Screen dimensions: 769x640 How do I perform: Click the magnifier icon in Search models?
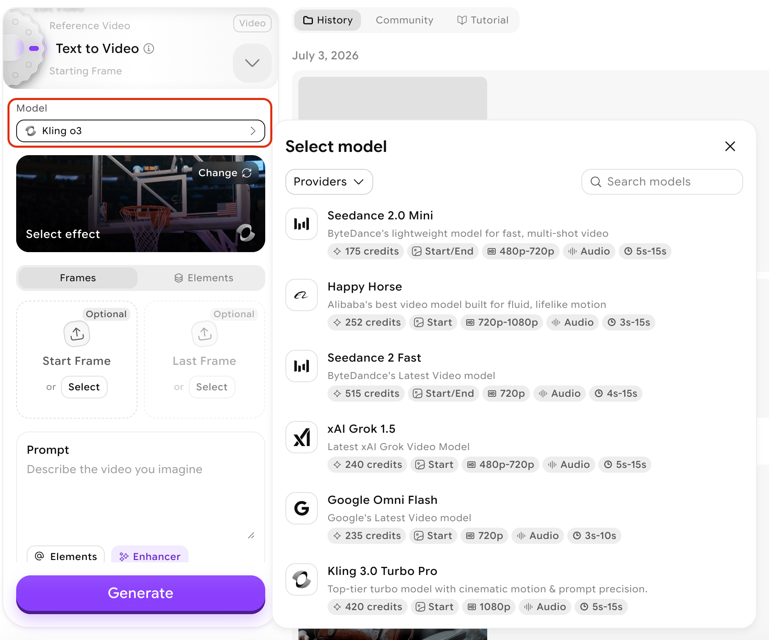tap(596, 182)
